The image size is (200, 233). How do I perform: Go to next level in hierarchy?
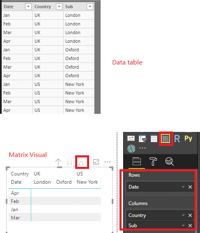[69, 162]
